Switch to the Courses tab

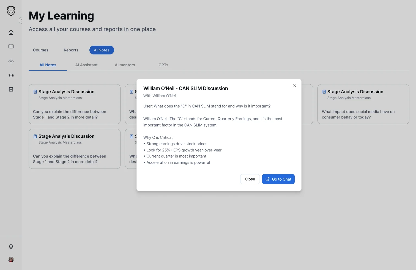41,50
